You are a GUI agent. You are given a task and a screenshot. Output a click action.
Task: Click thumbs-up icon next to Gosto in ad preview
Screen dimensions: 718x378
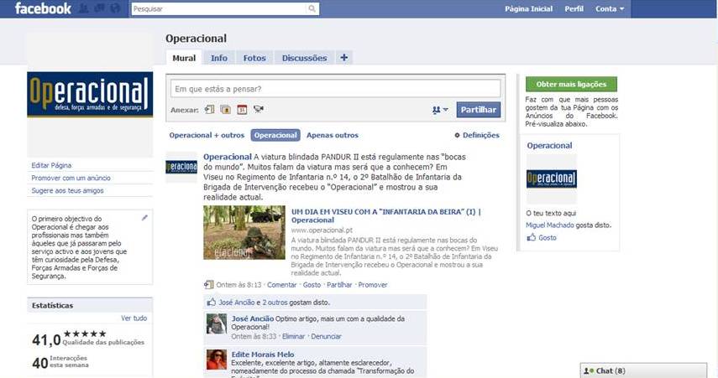pos(532,237)
